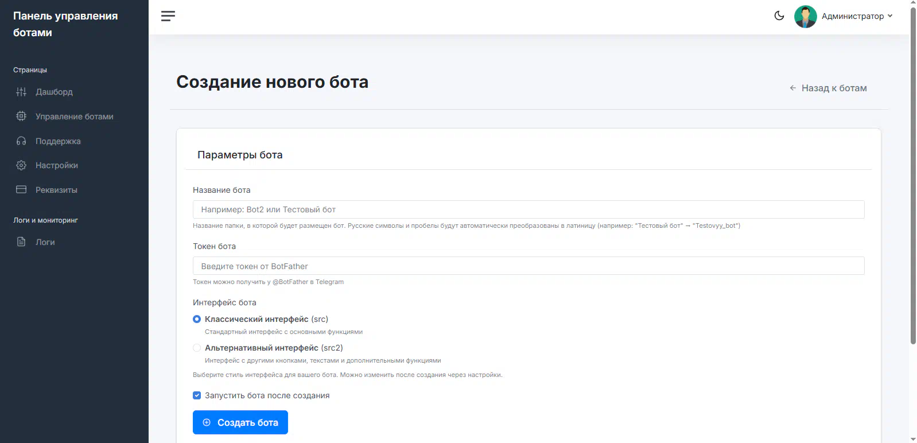Select Альтернативный интерфейс radio button
Image resolution: width=917 pixels, height=443 pixels.
click(197, 348)
